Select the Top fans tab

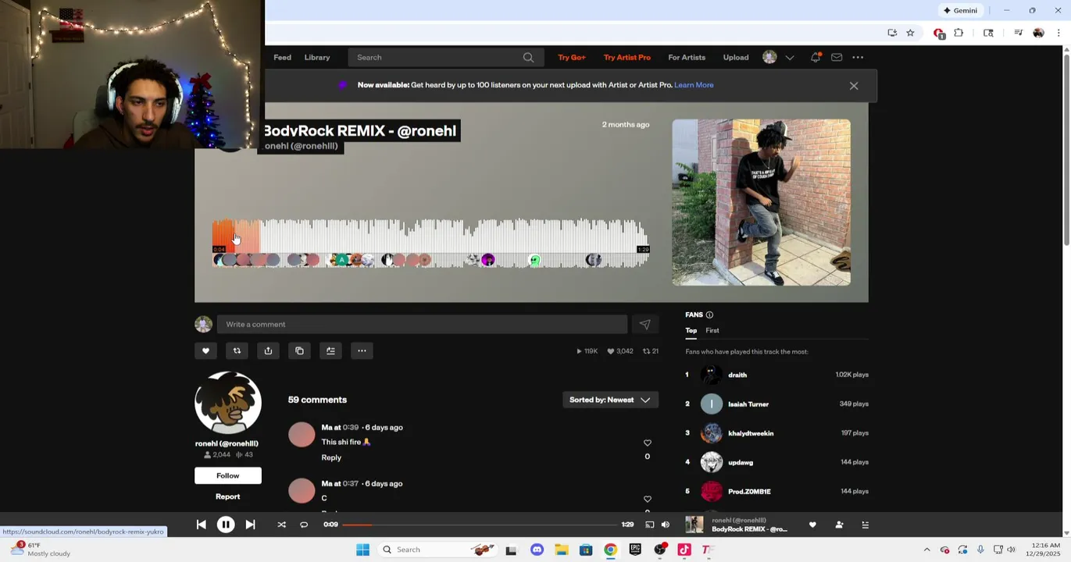[x=691, y=330]
